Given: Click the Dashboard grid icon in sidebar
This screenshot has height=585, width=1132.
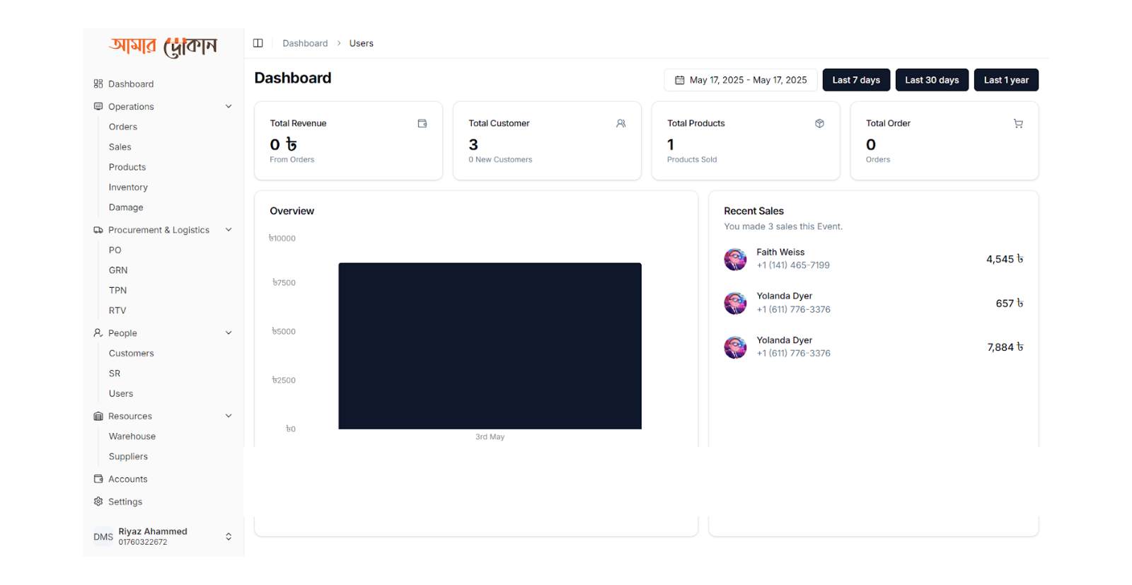Looking at the screenshot, I should [x=98, y=83].
